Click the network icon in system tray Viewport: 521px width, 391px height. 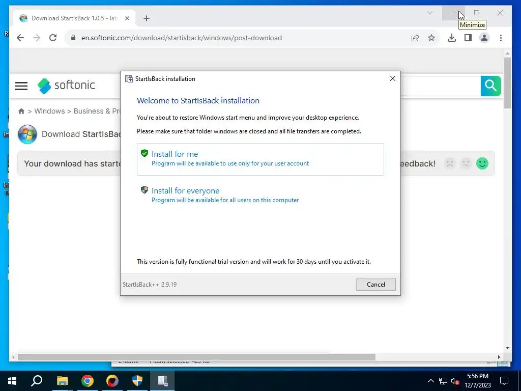tap(443, 381)
